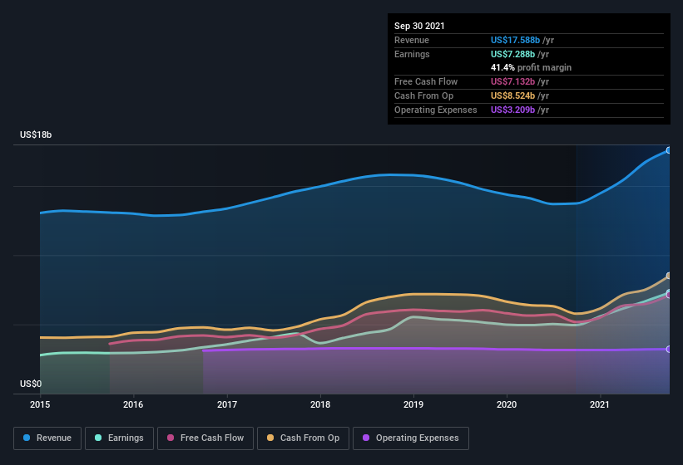Image resolution: width=683 pixels, height=465 pixels.
Task: Click the 2015 x-axis label
Action: (40, 404)
